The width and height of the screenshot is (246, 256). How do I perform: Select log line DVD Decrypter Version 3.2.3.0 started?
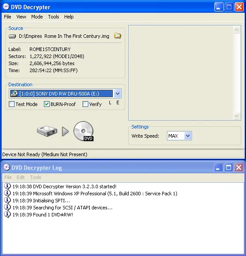(65, 187)
